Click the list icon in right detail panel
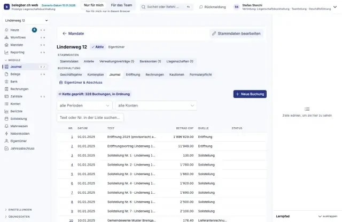This screenshot has width=342, height=222. 307,109
